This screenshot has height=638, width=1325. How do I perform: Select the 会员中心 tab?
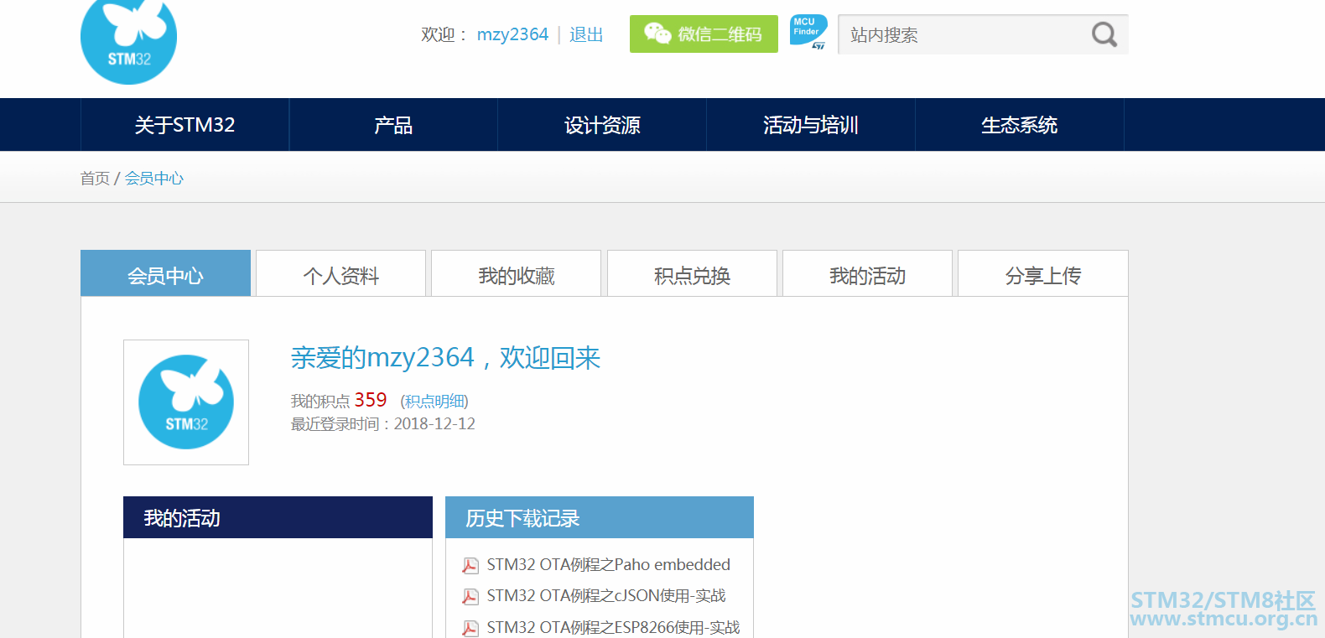[x=165, y=273]
